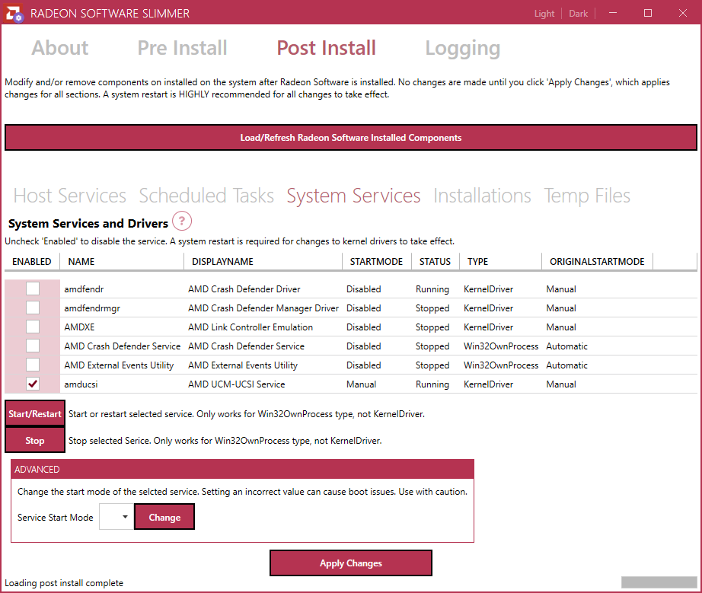Open the System Services help question mark

coord(182,221)
